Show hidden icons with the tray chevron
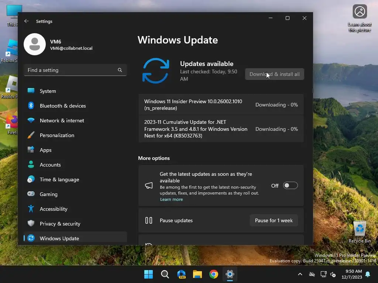The height and width of the screenshot is (283, 378). 300,274
